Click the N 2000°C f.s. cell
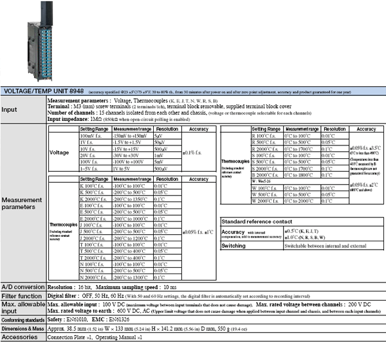386x343 pixels. coord(91,277)
